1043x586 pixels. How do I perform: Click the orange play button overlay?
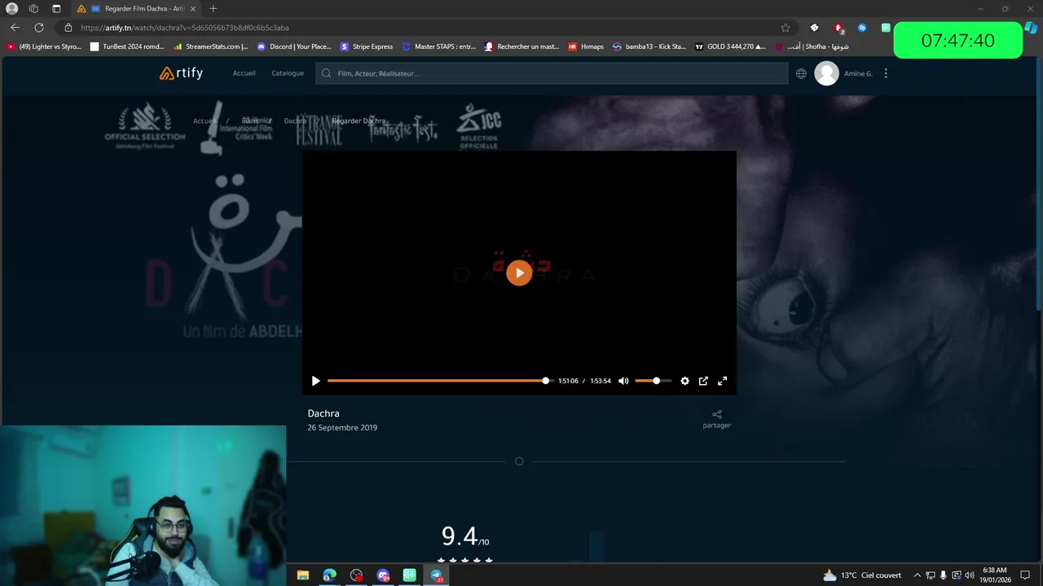[519, 273]
